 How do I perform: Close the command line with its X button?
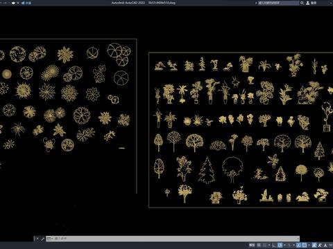(37, 239)
